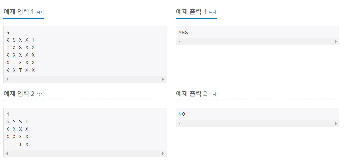The width and height of the screenshot is (347, 163).
Task: Click the 5x5 grid text in input 1
Action: [21, 55]
